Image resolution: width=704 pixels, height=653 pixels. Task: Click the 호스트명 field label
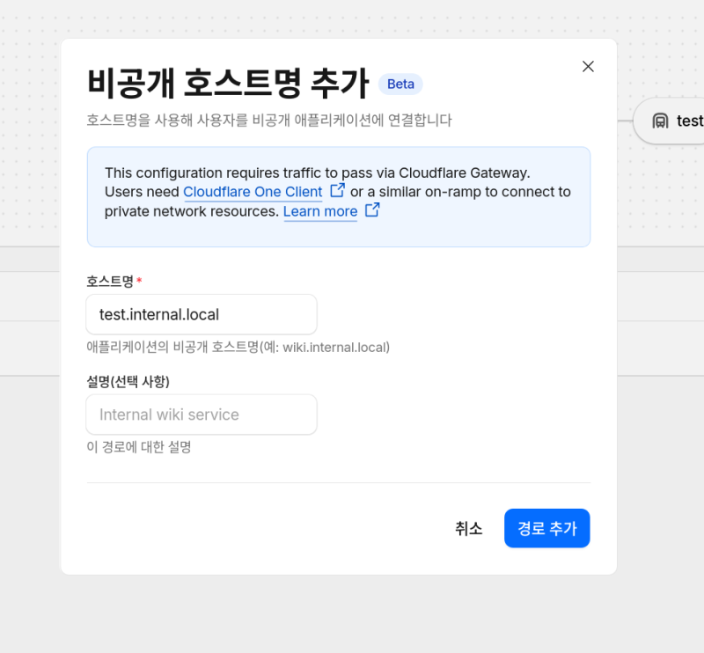pos(110,281)
